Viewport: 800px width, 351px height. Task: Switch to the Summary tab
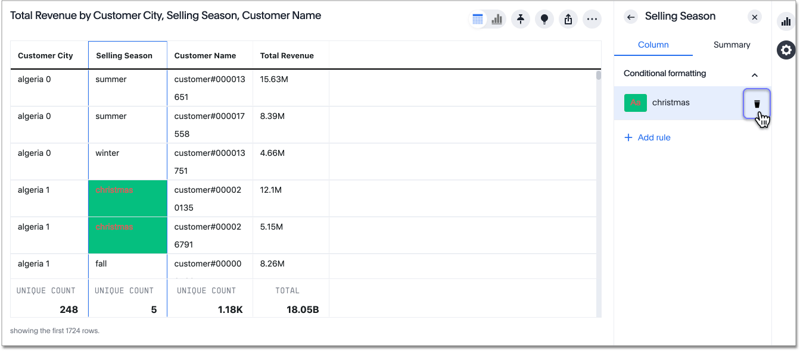tap(731, 45)
